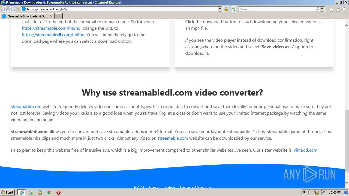Click the Search box in toolbar
The height and width of the screenshot is (196, 349).
(277, 9)
